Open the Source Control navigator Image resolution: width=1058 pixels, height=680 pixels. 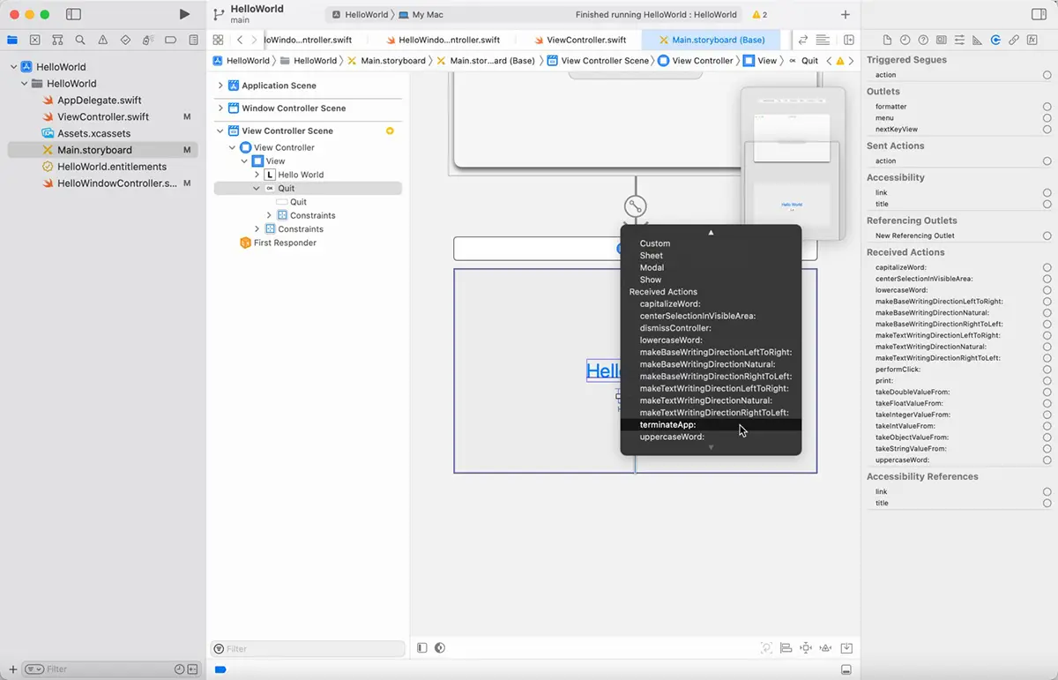34,40
